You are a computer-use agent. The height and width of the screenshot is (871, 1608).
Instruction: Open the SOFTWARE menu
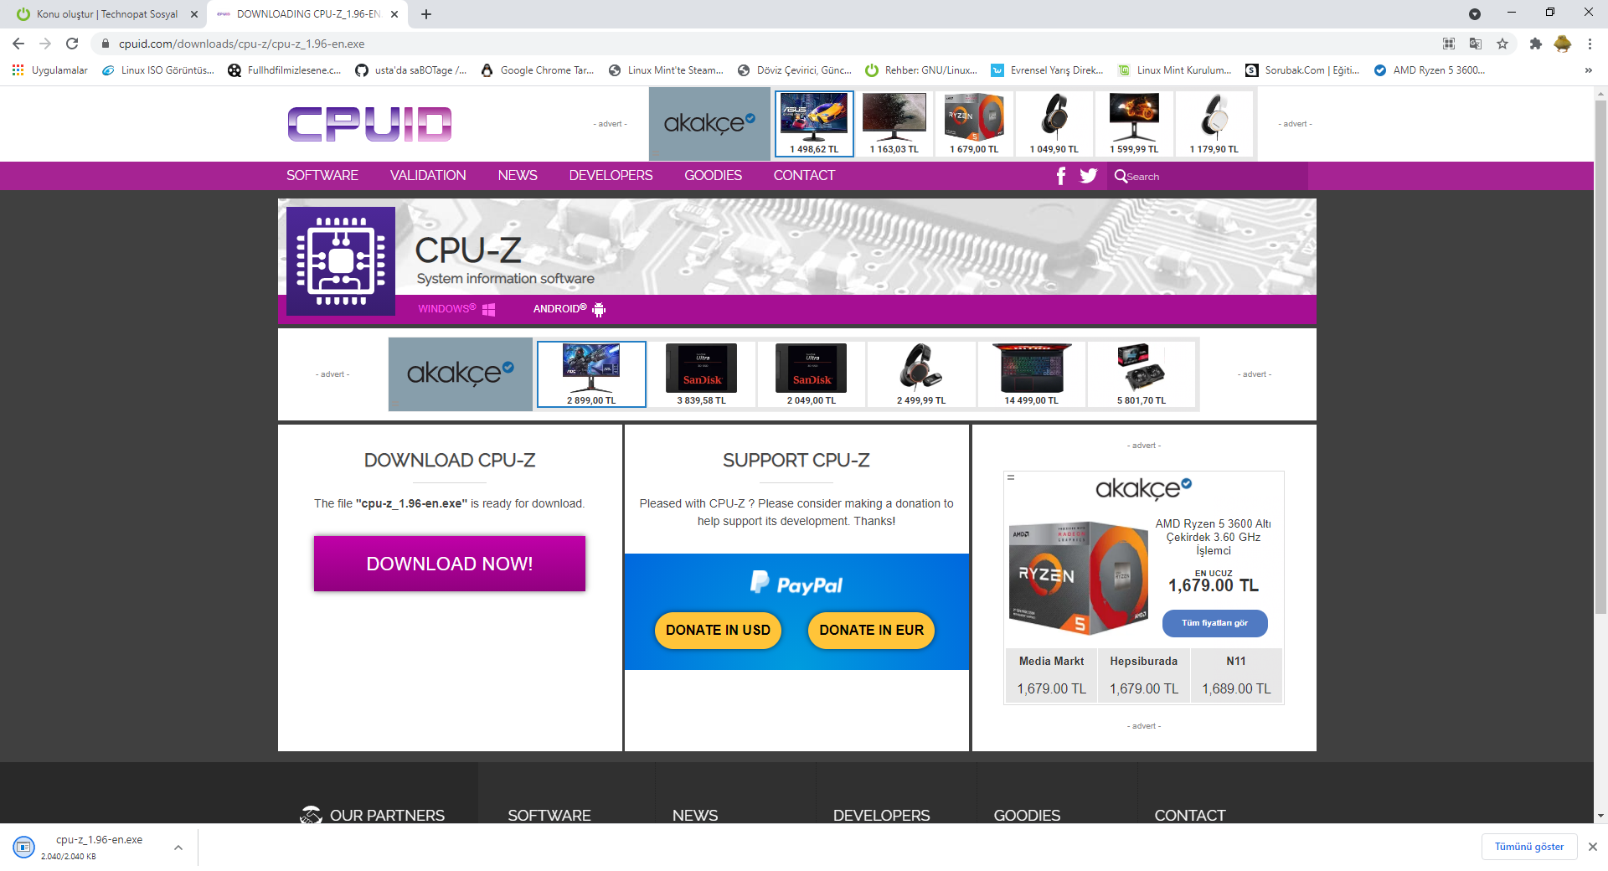tap(322, 176)
